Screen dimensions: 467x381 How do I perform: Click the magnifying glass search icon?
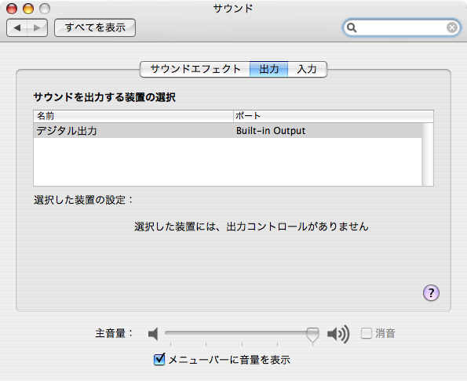[352, 27]
